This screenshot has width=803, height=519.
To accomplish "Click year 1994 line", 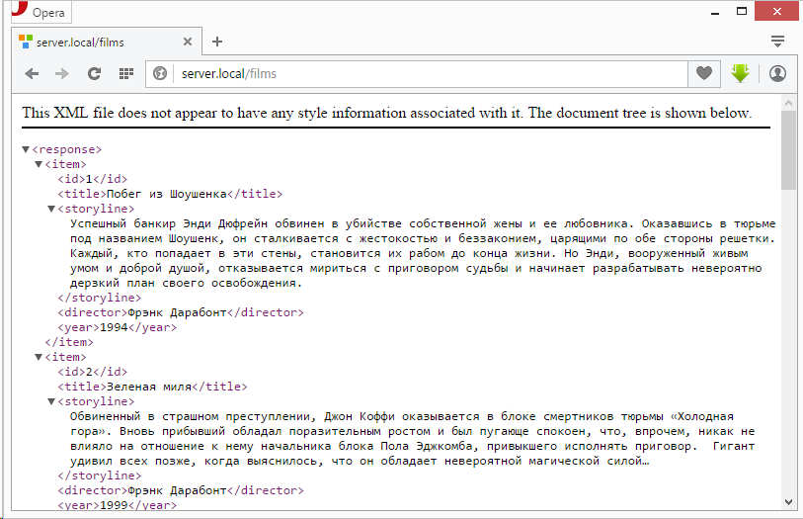I will click(117, 327).
